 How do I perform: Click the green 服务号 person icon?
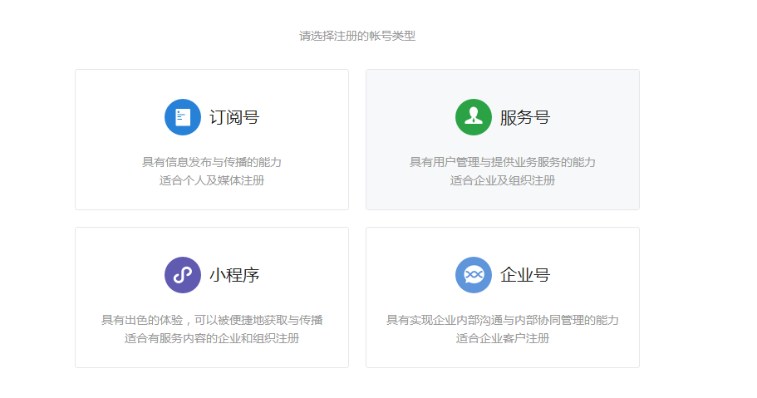tap(473, 117)
